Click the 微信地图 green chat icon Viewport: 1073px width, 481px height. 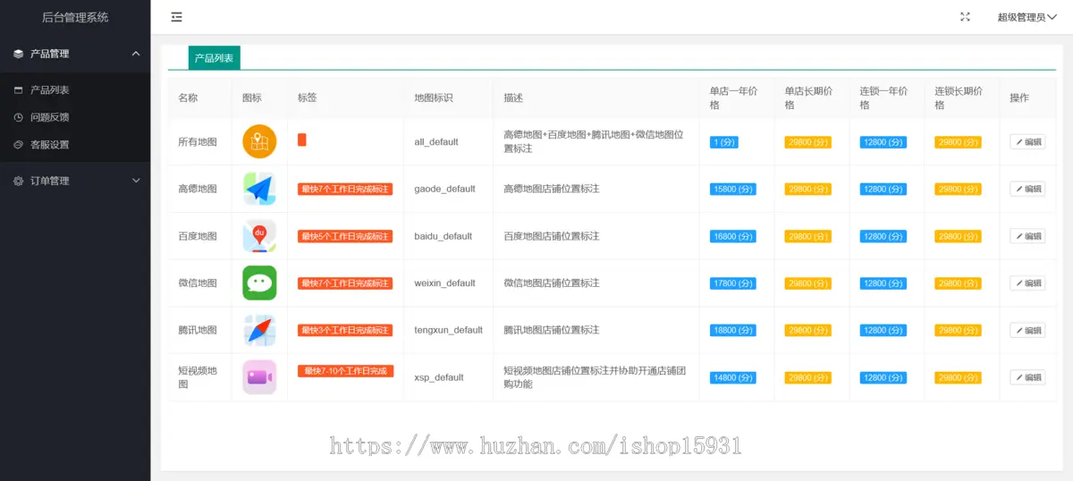click(259, 283)
